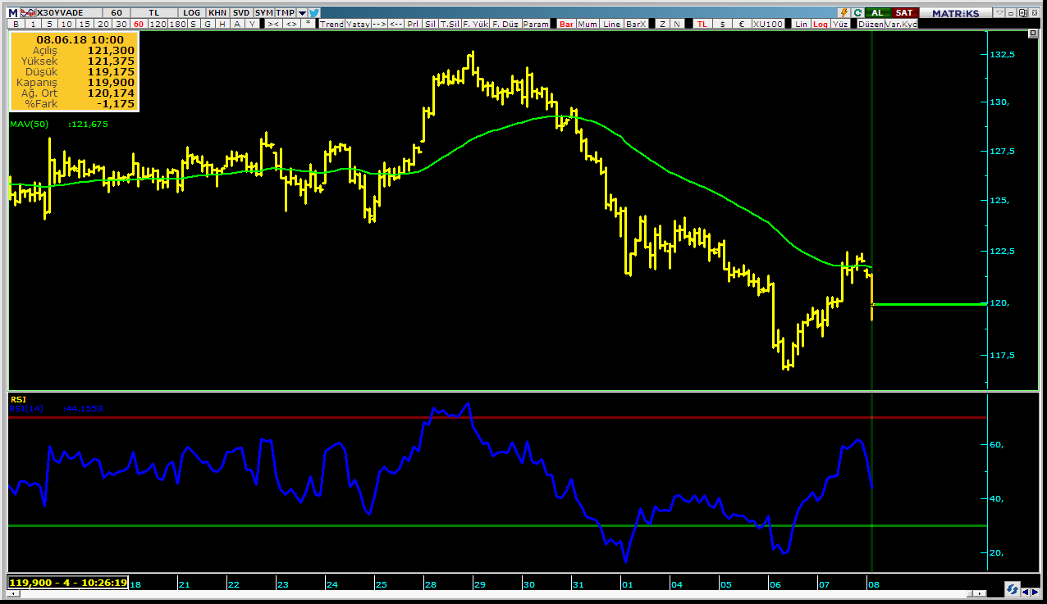The height and width of the screenshot is (604, 1047).
Task: Click the Sil delete button
Action: point(429,24)
